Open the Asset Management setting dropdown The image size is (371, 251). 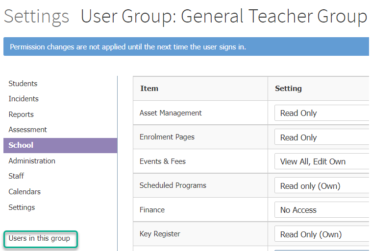(x=322, y=113)
